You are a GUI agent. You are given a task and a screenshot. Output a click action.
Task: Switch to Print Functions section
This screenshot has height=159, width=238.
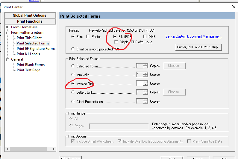tap(30, 21)
